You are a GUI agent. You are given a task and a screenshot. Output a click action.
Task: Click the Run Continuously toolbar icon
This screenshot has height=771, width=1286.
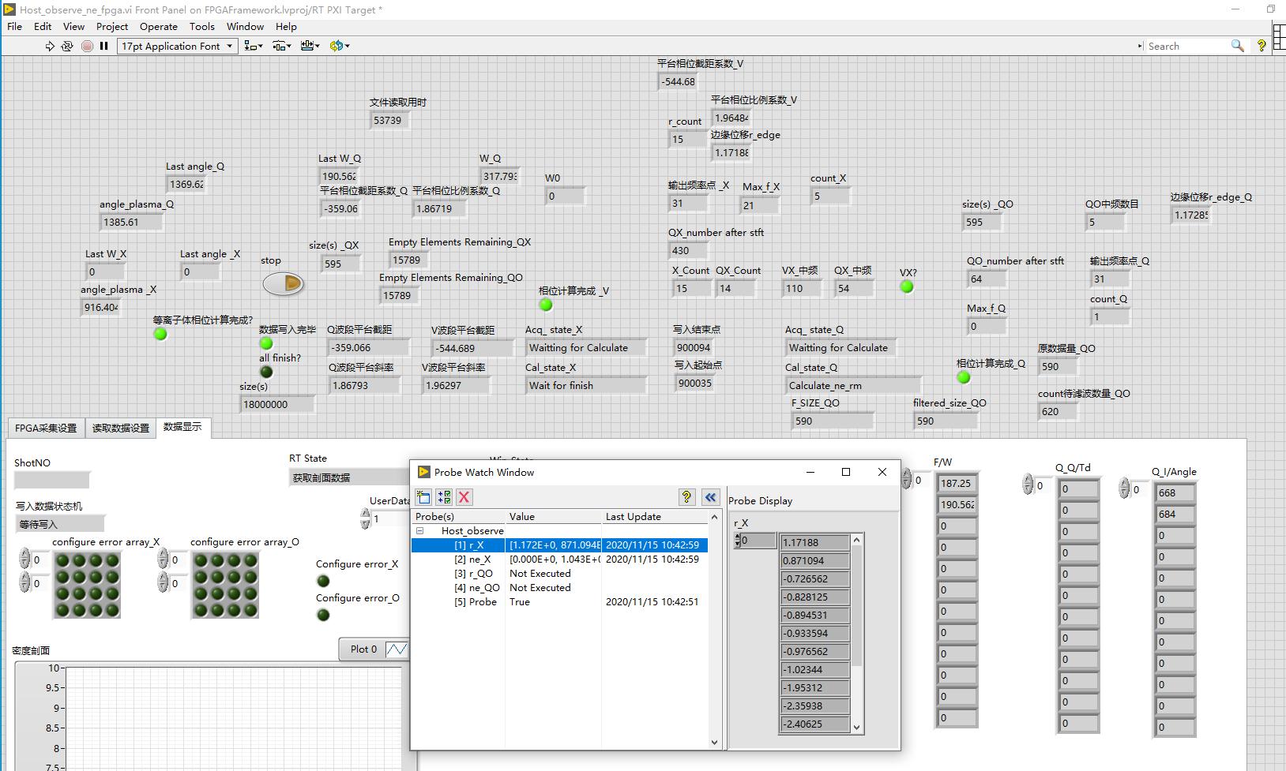point(69,47)
